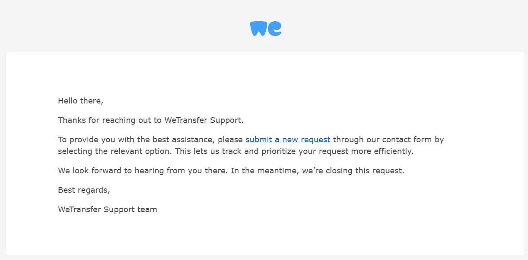This screenshot has height=260, width=528.
Task: Open the "submit a new request" link
Action: (288, 140)
